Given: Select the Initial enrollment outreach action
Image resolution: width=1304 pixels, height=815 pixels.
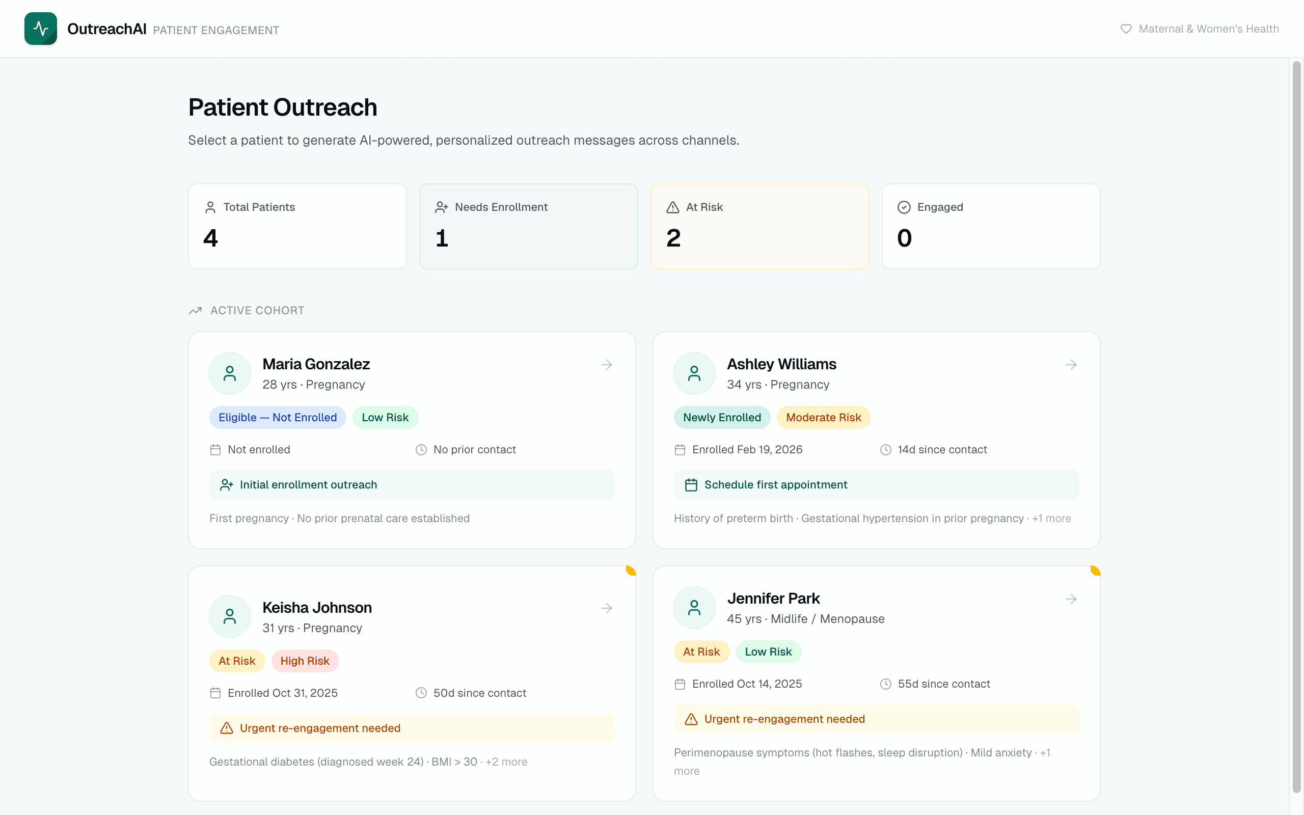Looking at the screenshot, I should pos(411,484).
